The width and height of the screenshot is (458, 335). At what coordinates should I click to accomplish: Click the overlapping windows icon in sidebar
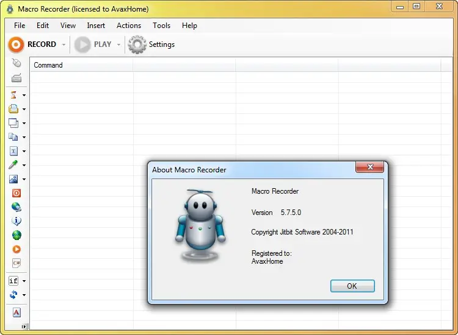tap(13, 123)
